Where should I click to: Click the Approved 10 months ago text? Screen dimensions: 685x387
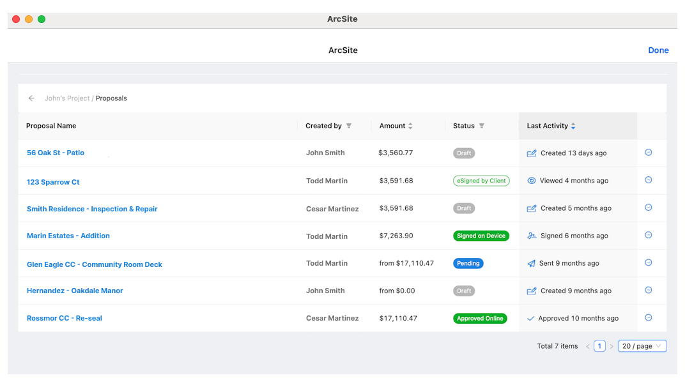point(578,318)
